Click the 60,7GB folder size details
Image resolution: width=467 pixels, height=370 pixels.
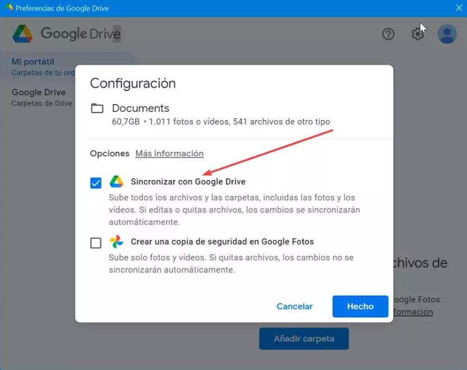pos(221,122)
